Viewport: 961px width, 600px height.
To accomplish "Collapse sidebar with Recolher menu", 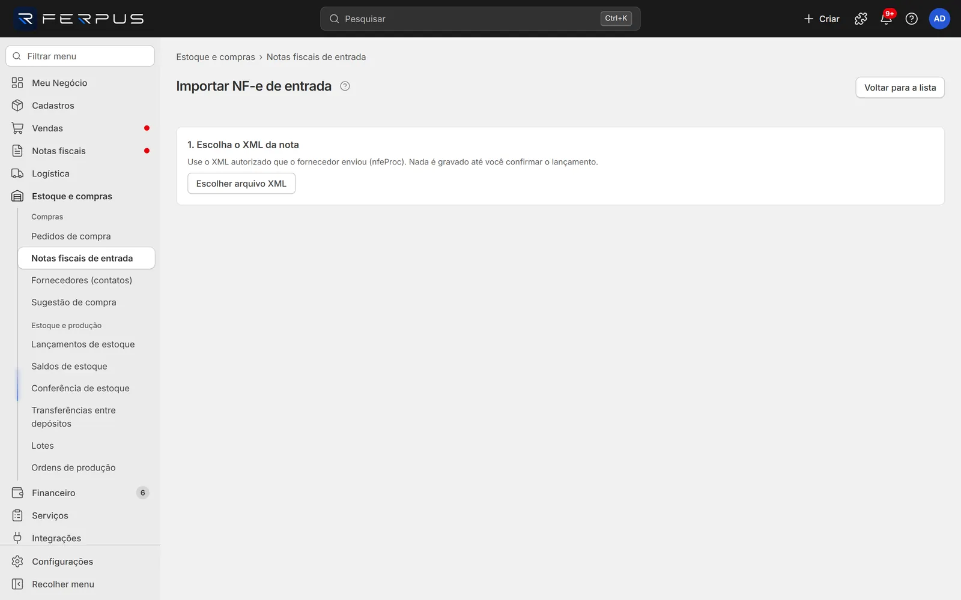I will click(80, 584).
